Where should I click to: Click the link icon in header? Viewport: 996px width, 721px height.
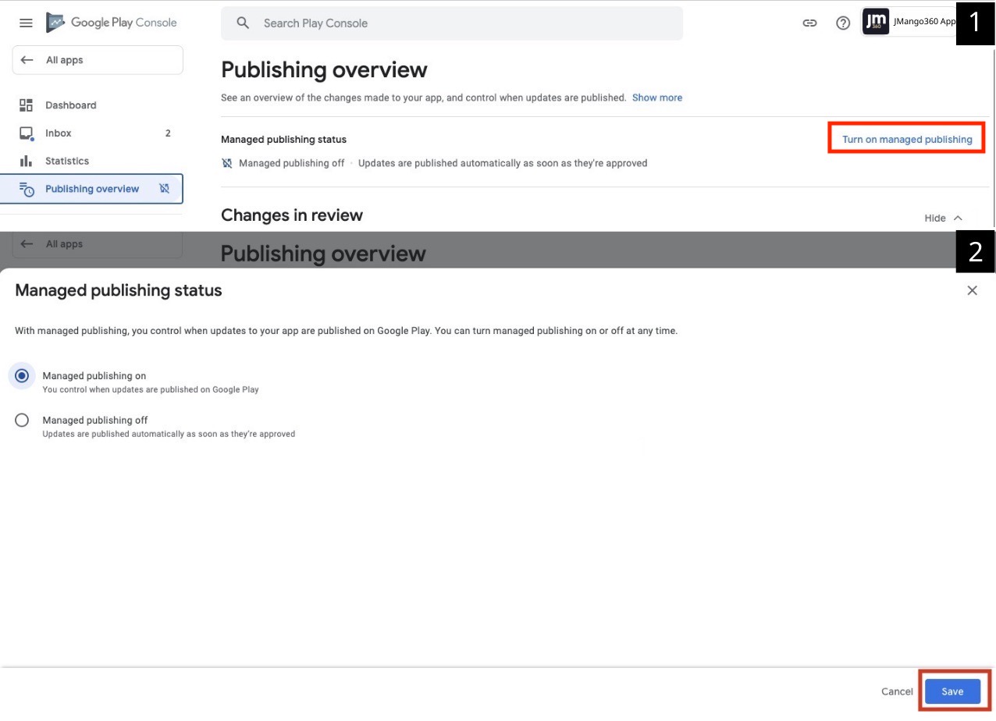(809, 23)
